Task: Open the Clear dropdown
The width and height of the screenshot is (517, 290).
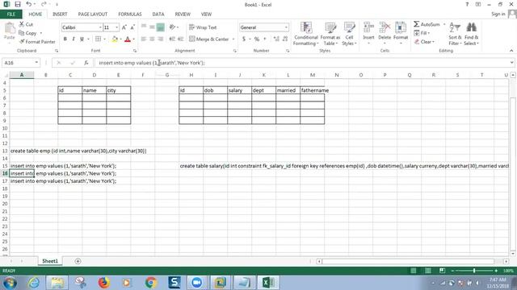Action: coord(424,42)
